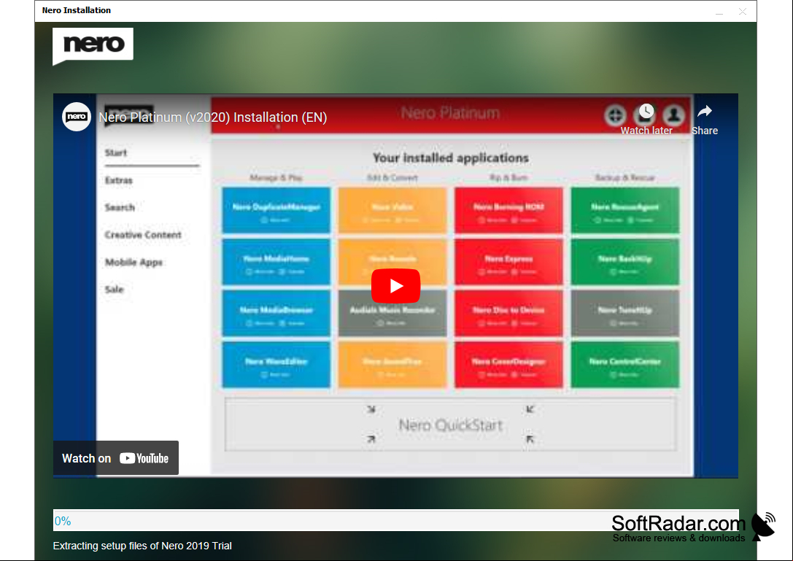
Task: Click the Nero BackItUp tile in video
Action: tap(625, 262)
